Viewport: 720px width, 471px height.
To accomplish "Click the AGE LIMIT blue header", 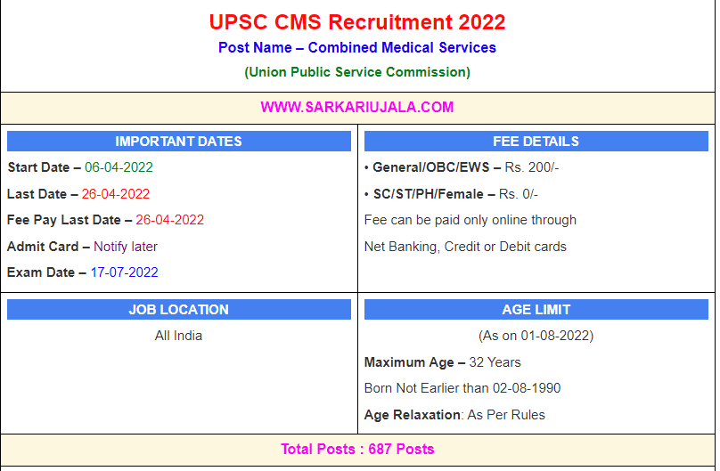I will click(536, 310).
